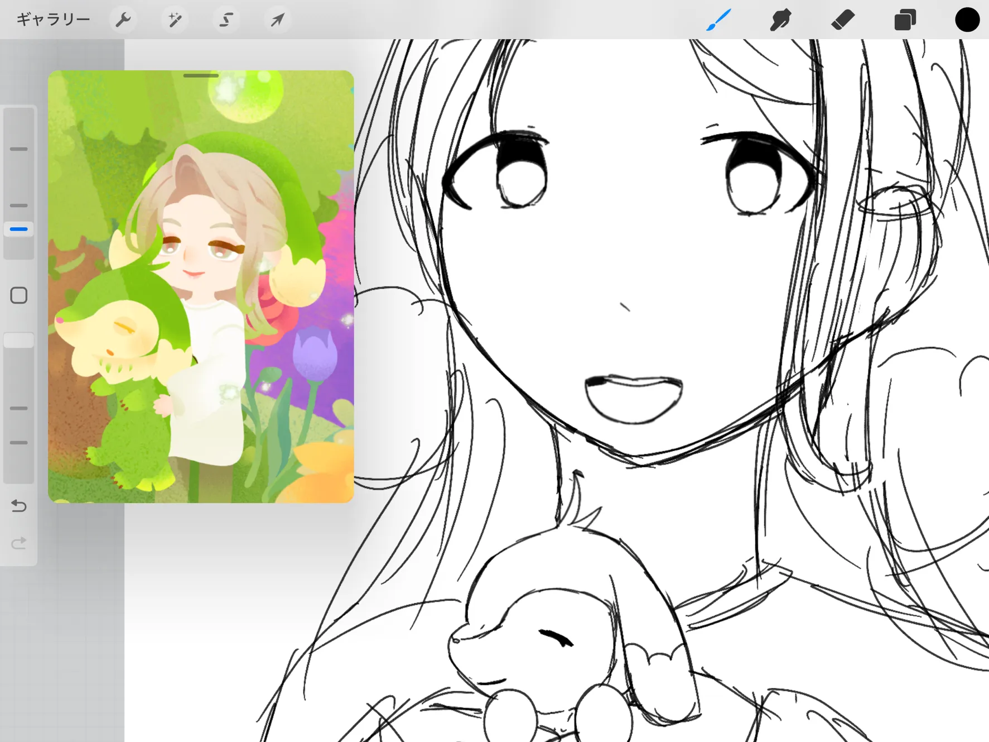Open the ギャラリー gallery view
Viewport: 989px width, 742px height.
click(x=53, y=20)
